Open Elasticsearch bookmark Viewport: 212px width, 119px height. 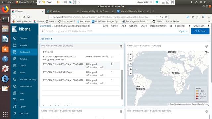click(x=67, y=21)
